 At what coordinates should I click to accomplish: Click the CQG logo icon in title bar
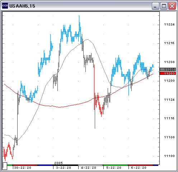pyautogui.click(x=5, y=6)
